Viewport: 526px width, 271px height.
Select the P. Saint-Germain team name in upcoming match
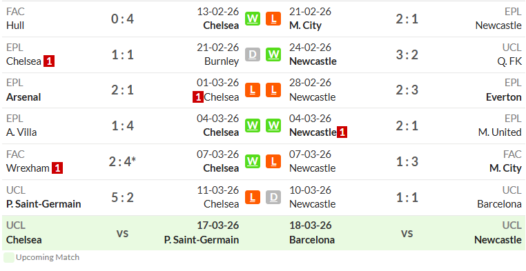coord(202,240)
